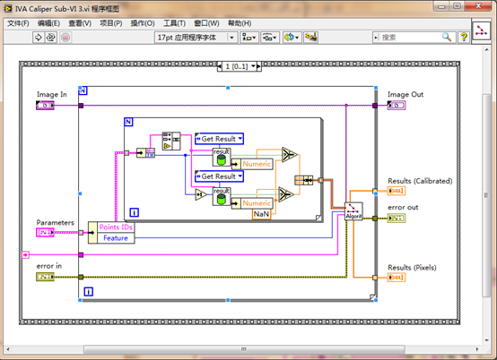Click the yellow context help question mark

click(x=464, y=37)
